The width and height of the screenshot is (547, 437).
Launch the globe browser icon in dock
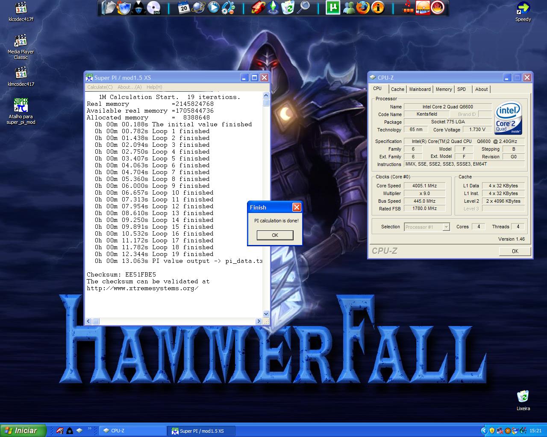pos(198,7)
